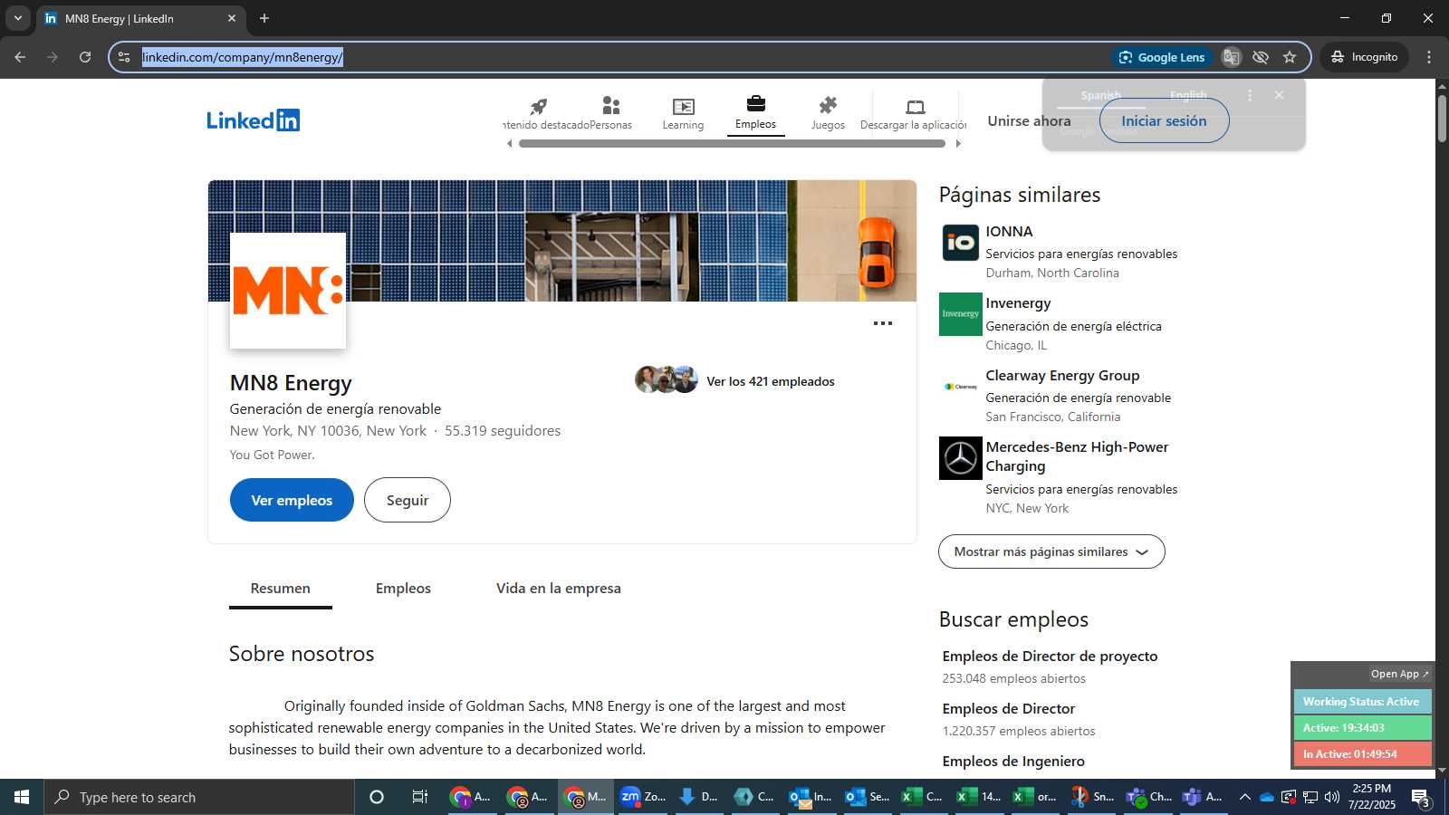The image size is (1449, 815).
Task: Open the three-dot company options menu
Action: pos(883,323)
